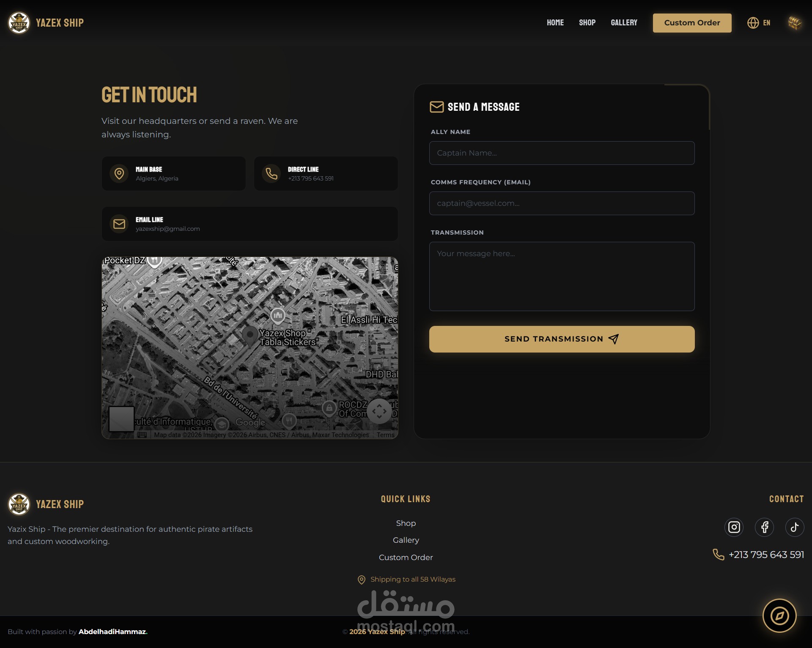Click the treasure chest cart icon
The image size is (812, 648).
coord(795,23)
